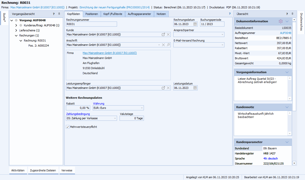Open the Auftragsparameter tab
305x180 pixels.
coord(139,14)
